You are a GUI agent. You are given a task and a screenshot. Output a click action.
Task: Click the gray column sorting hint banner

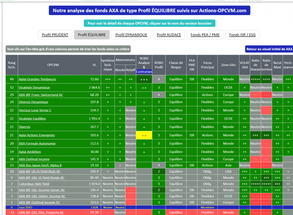(x=68, y=49)
